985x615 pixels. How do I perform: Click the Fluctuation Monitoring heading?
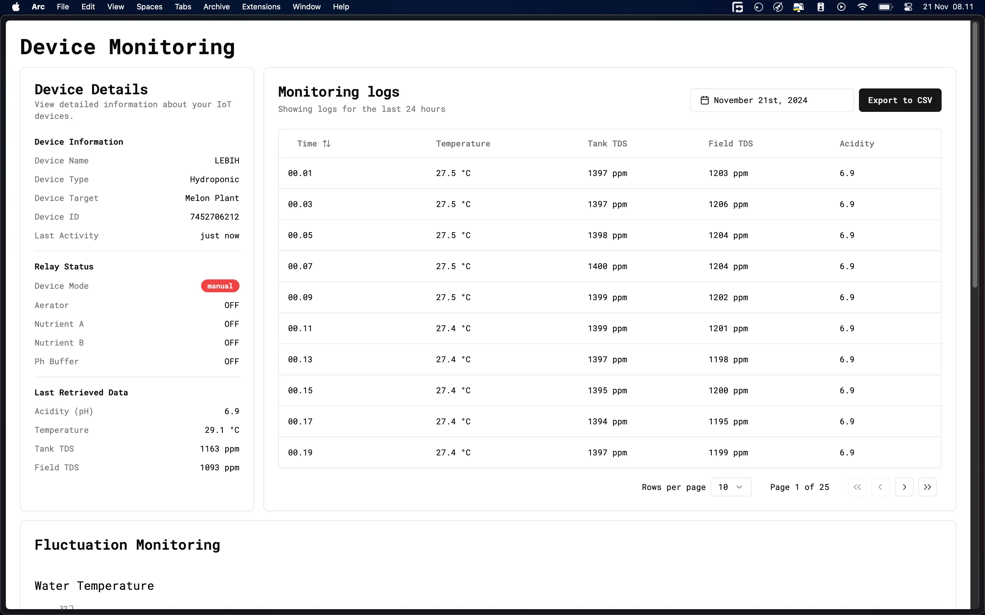click(x=128, y=545)
